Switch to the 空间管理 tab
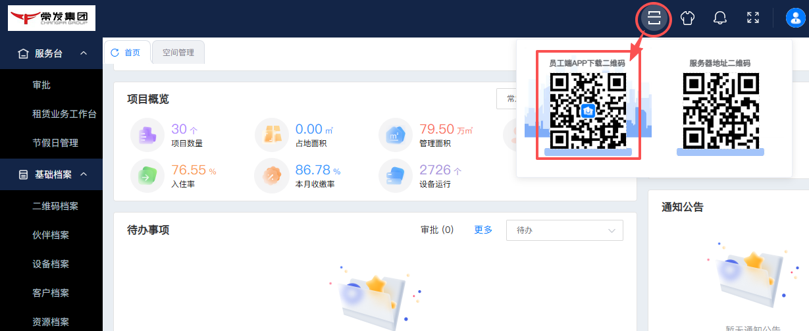This screenshot has height=331, width=809. pyautogui.click(x=178, y=53)
